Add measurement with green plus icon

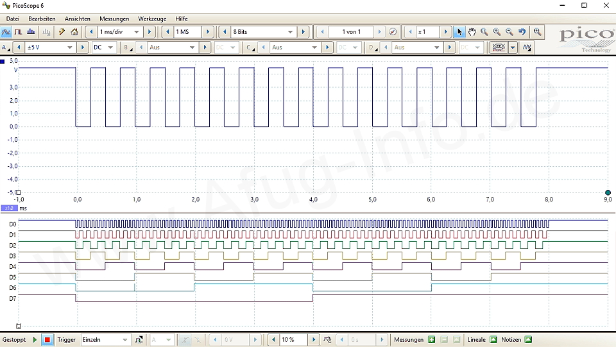[432, 339]
